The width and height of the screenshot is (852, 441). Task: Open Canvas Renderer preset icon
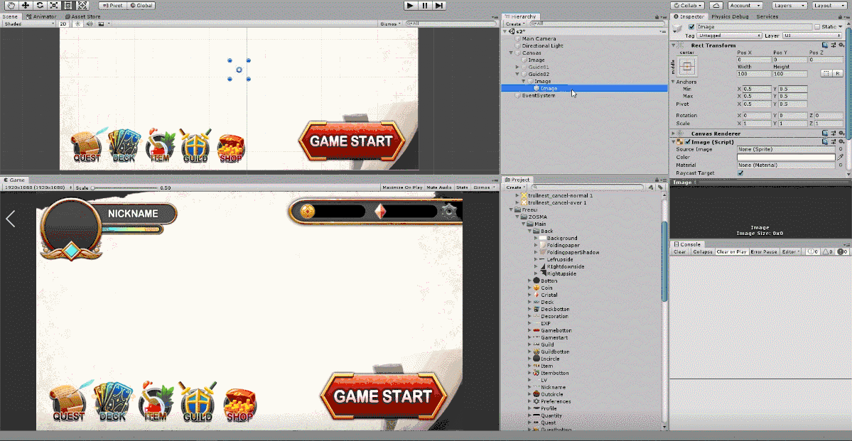833,134
